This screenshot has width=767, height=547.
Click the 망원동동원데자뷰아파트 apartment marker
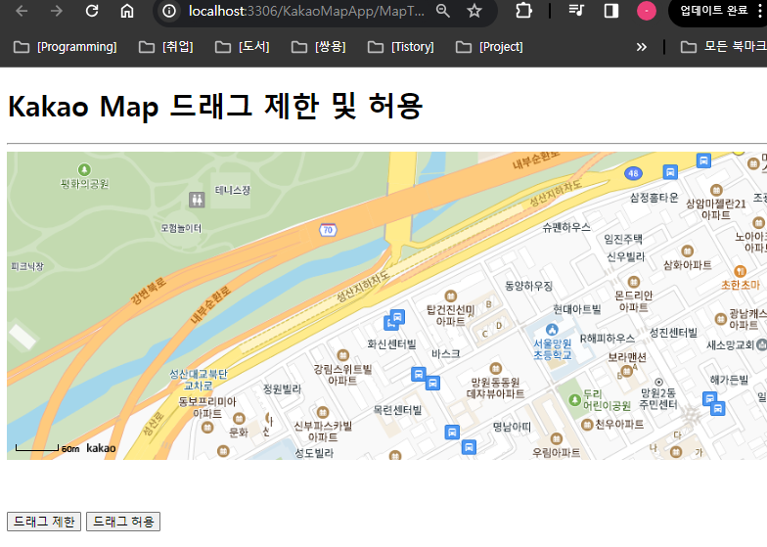pyautogui.click(x=495, y=368)
